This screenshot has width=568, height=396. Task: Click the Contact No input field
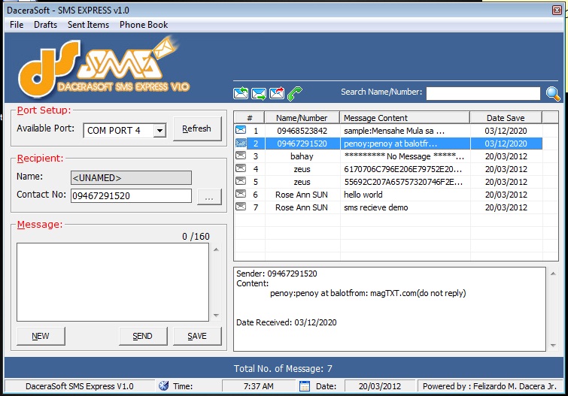[x=131, y=196]
